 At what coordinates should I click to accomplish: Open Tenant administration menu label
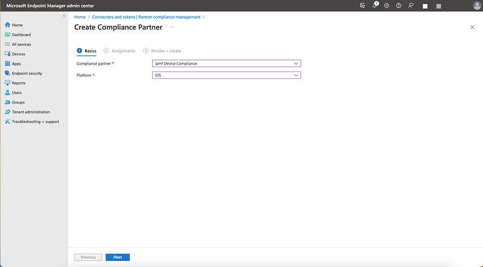pyautogui.click(x=31, y=112)
